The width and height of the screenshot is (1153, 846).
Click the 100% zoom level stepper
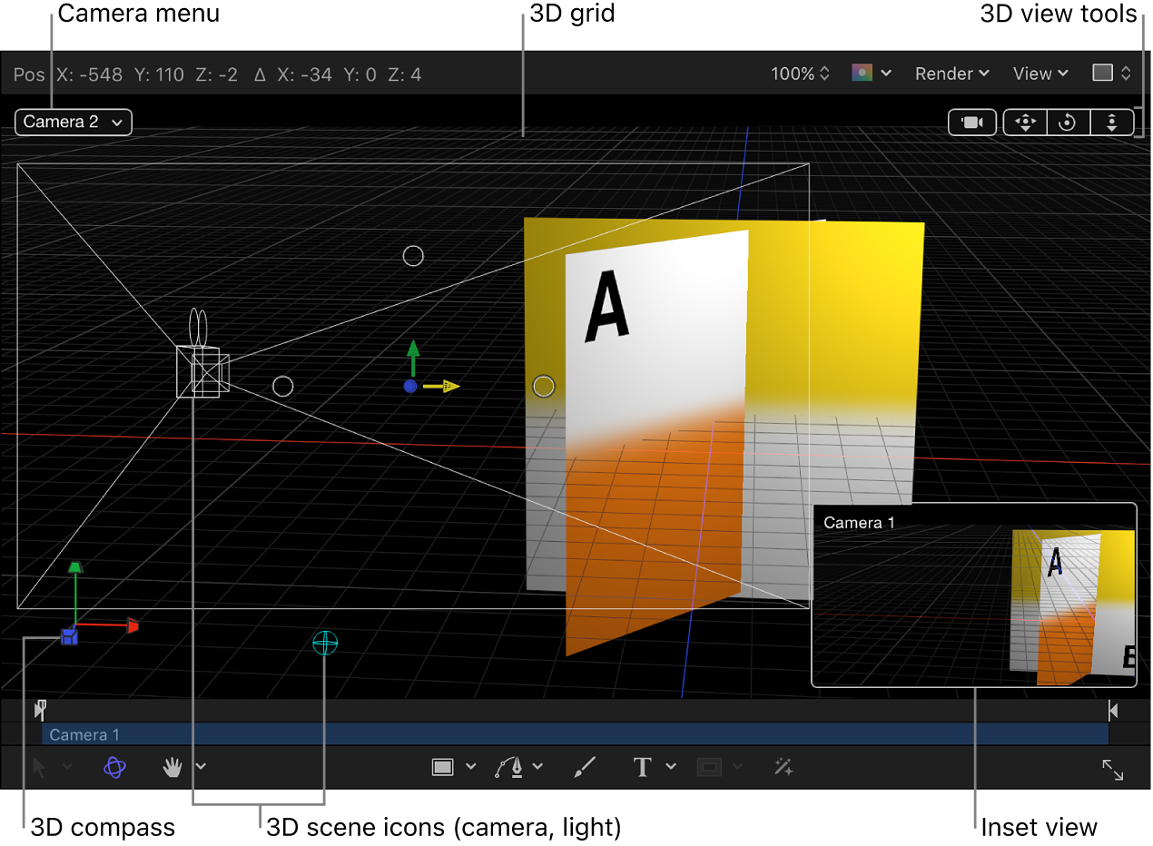(799, 74)
